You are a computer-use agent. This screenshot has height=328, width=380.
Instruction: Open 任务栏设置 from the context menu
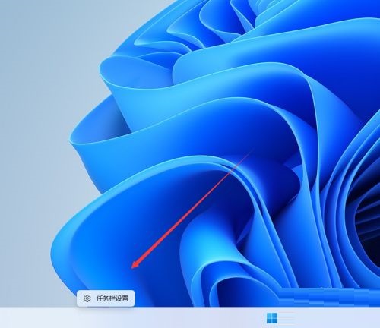pyautogui.click(x=106, y=298)
